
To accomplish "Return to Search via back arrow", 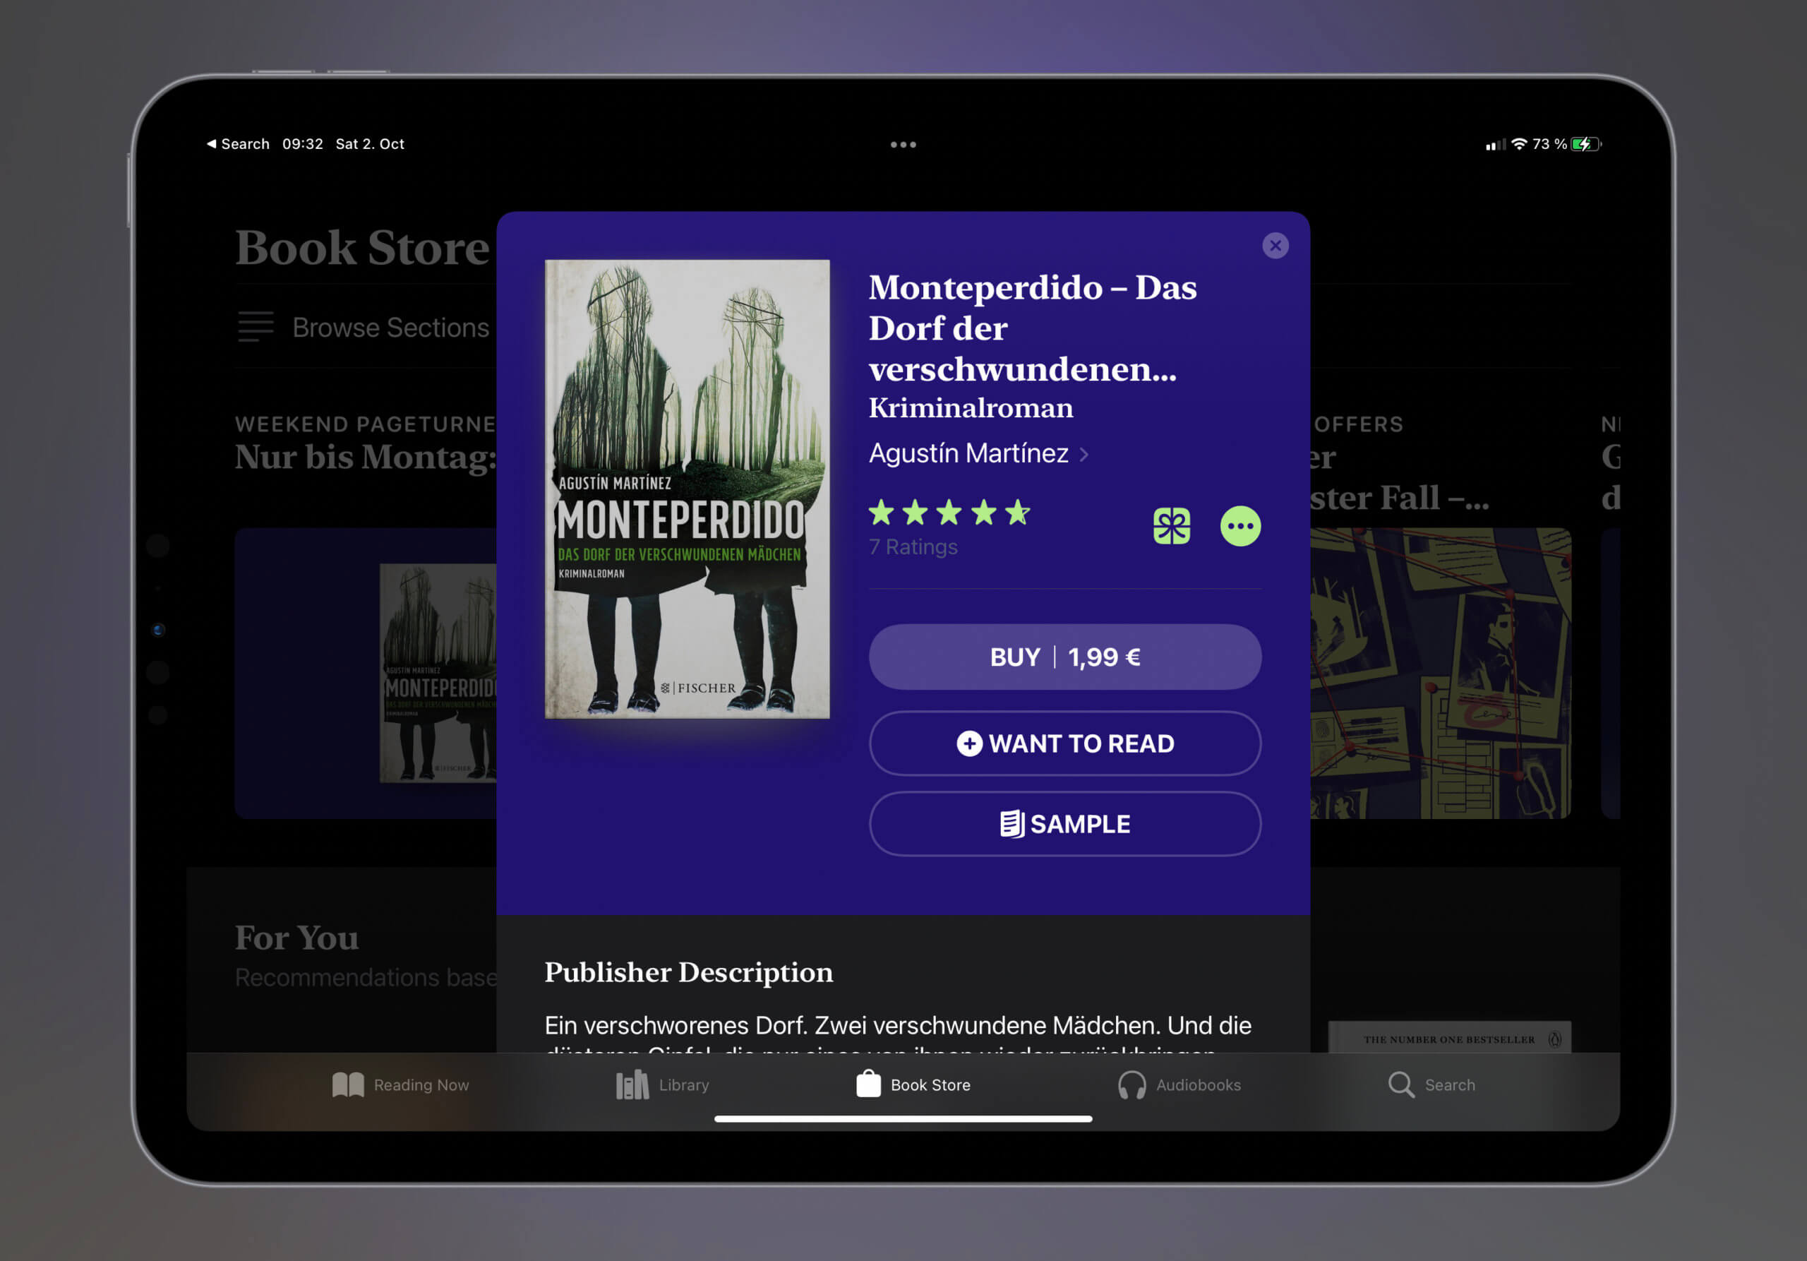I will click(238, 144).
